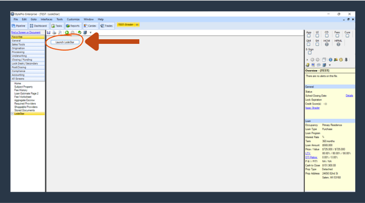Click the blue info icon in the right panel
Viewport: 365px width, 203px height.
point(331,60)
